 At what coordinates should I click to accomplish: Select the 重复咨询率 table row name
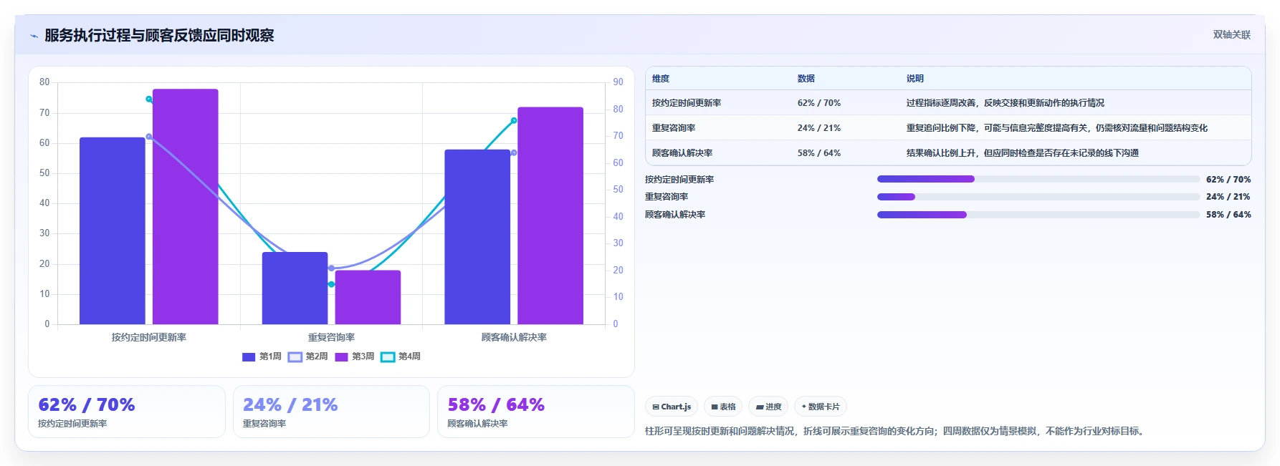click(674, 128)
